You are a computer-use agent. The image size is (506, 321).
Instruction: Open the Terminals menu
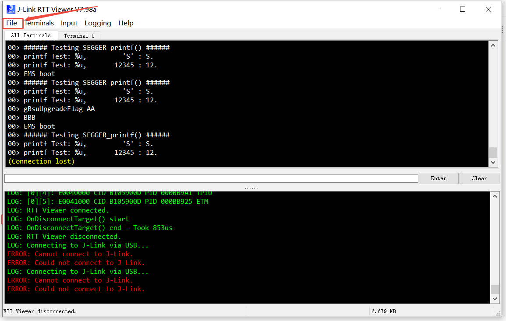coord(39,23)
